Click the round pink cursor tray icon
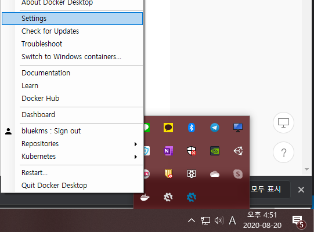The width and height of the screenshot is (314, 232). 147,174
